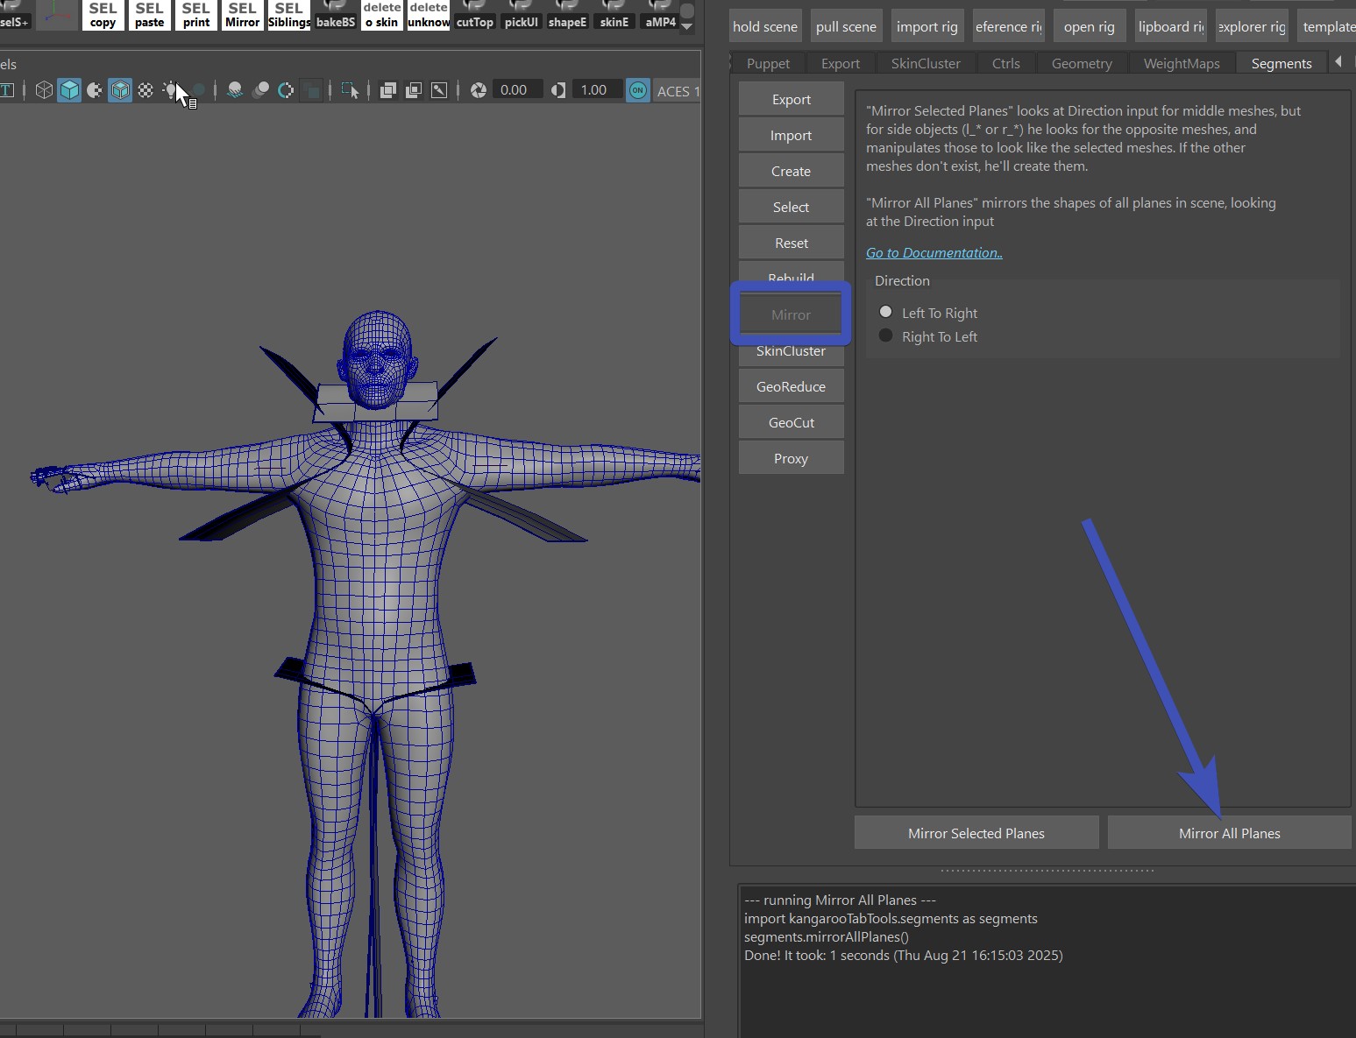The image size is (1356, 1038).
Task: Click the cutTop shelf icon
Action: click(474, 15)
